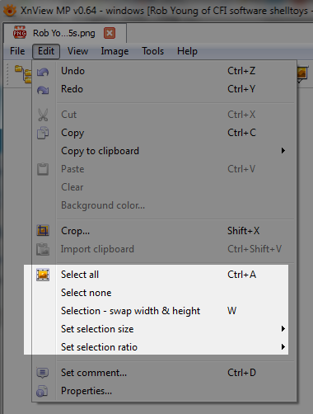
Task: Click the Ctrl+D shortcut text
Action: coord(241,373)
